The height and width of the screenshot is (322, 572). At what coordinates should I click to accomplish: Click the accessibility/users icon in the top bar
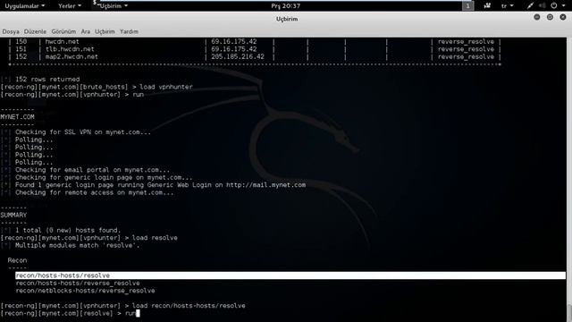click(x=487, y=6)
